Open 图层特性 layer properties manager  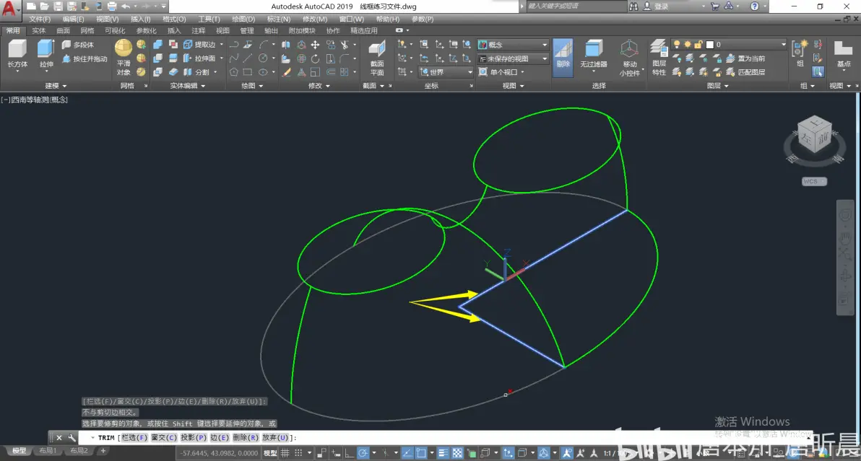pos(659,58)
